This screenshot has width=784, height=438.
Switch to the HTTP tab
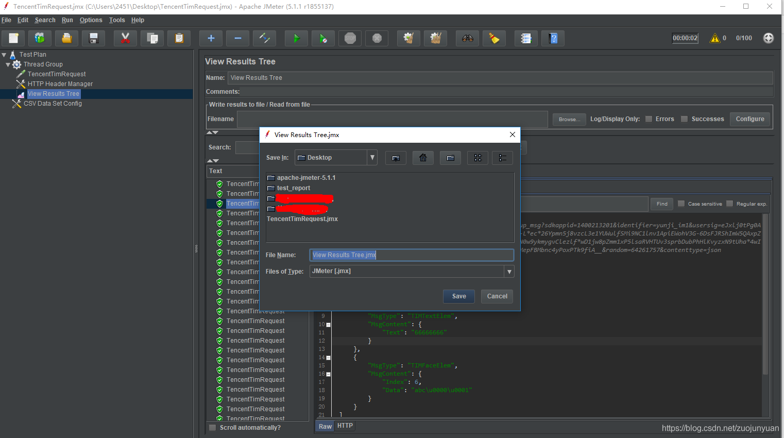tap(345, 426)
